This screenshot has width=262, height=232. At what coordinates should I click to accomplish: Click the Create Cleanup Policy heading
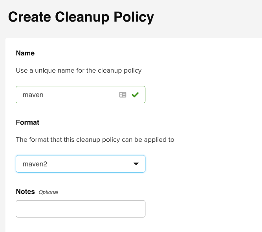tap(81, 17)
